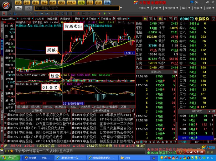216x161 pixels.
Task: Open the 股票 top category tab
Action: (x=18, y=2)
